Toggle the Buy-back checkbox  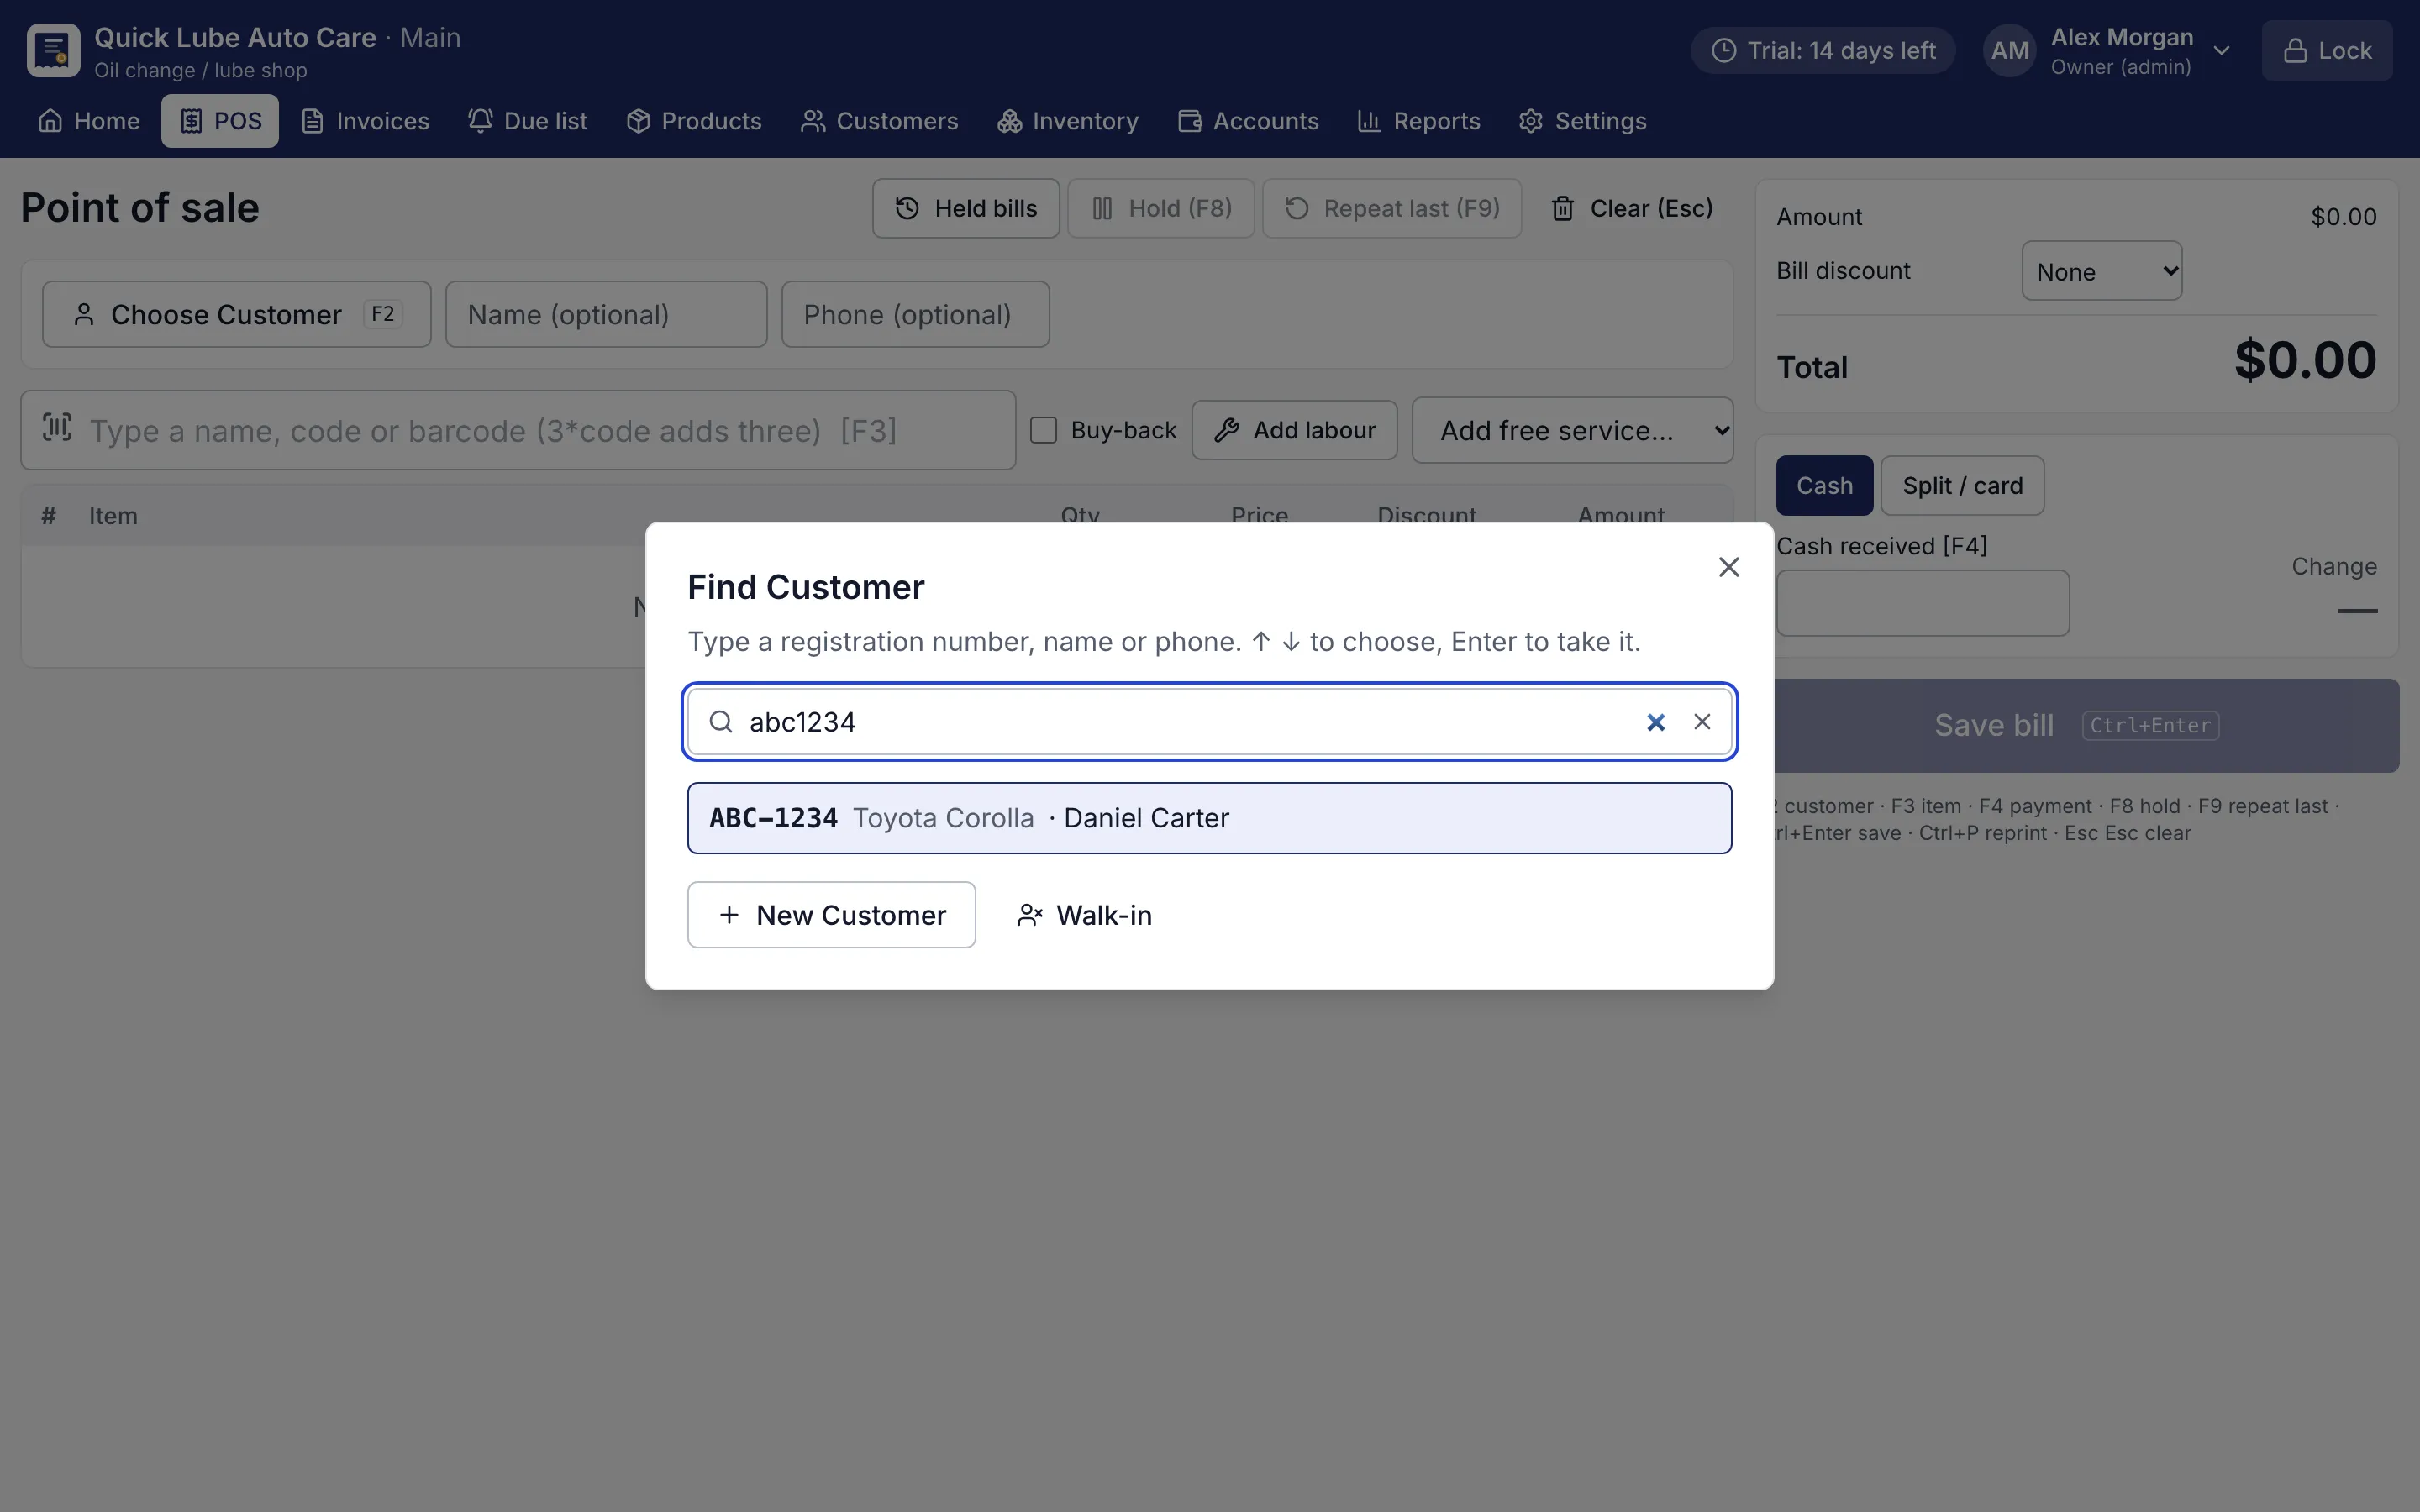1043,430
